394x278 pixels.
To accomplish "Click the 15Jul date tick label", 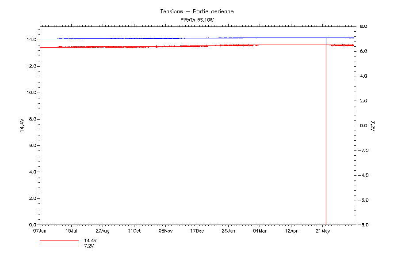I will [71, 230].
